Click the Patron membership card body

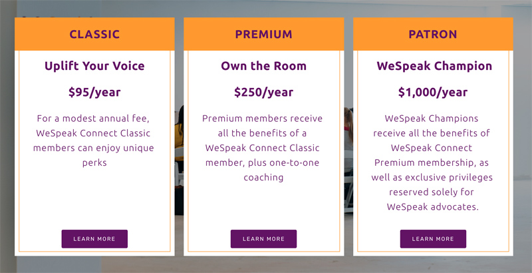pyautogui.click(x=433, y=152)
